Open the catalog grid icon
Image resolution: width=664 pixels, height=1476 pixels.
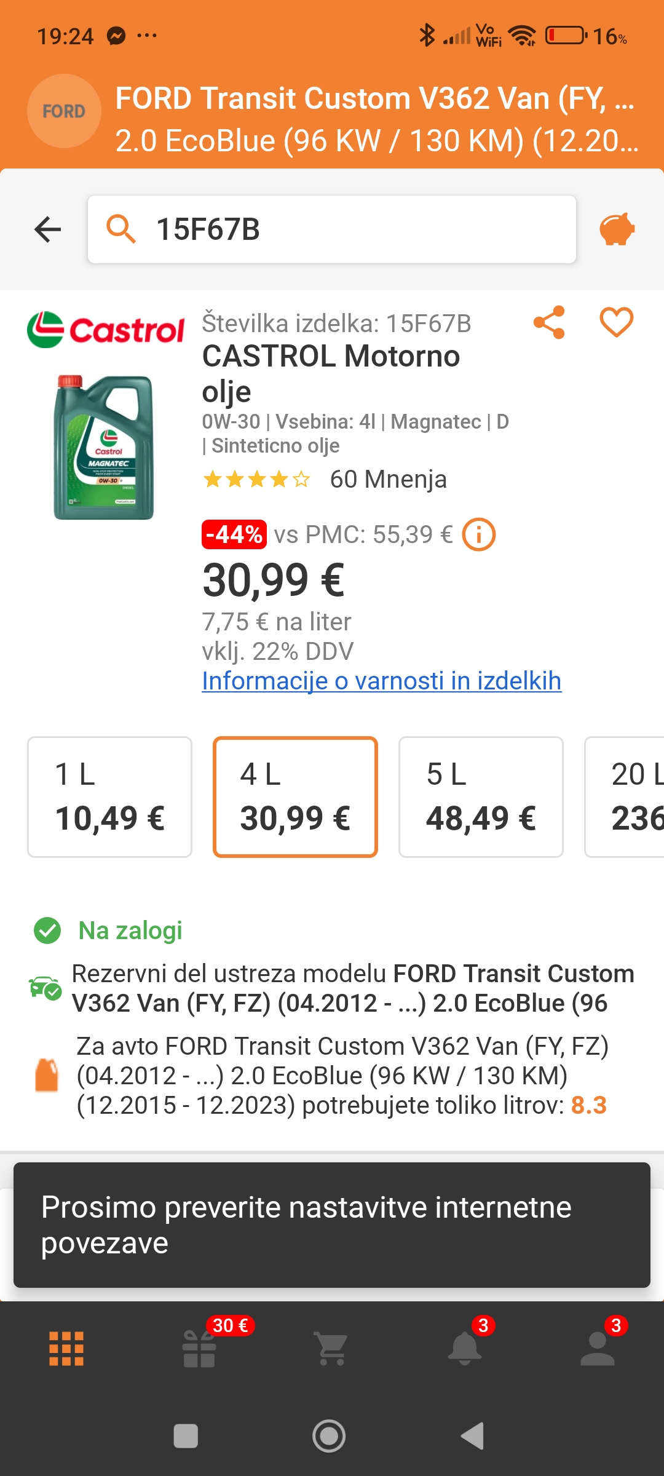66,1348
